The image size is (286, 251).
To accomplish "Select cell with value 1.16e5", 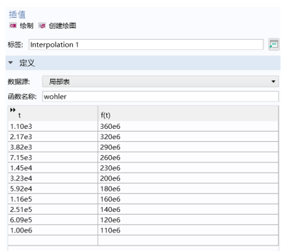I will pyautogui.click(x=53, y=199).
